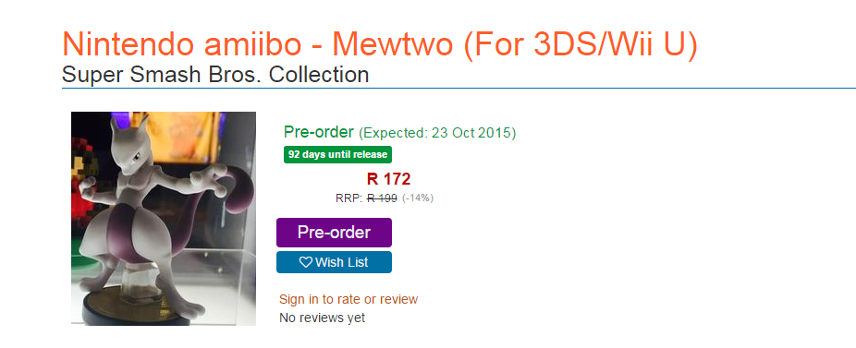Click the 'RRP:' label

[x=349, y=198]
